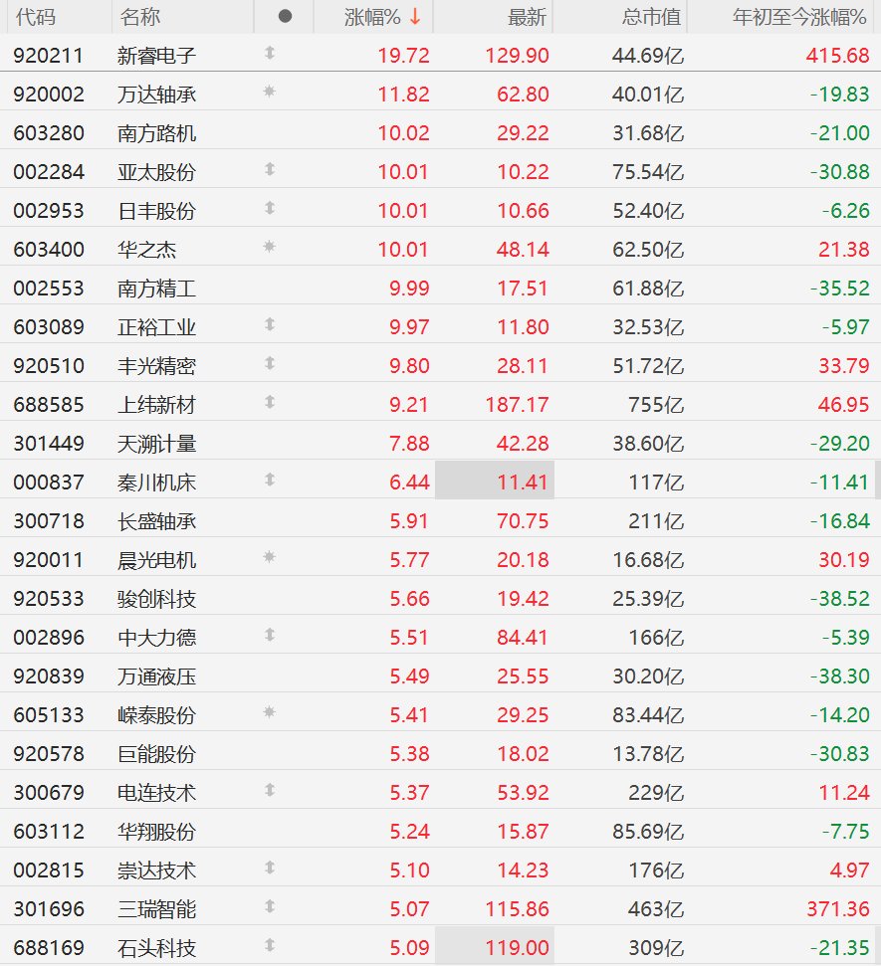Click market cap 75.54亿 of 亚太股份
Screen dimensions: 881x966
pos(648,172)
